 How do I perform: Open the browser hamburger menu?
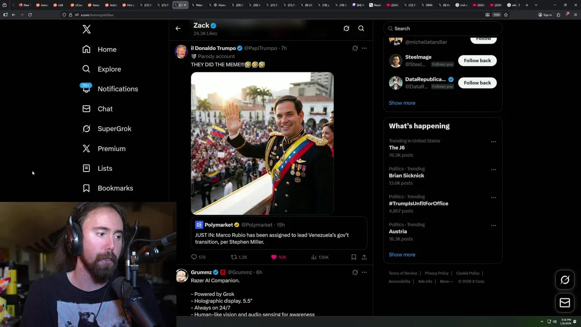pyautogui.click(x=576, y=15)
